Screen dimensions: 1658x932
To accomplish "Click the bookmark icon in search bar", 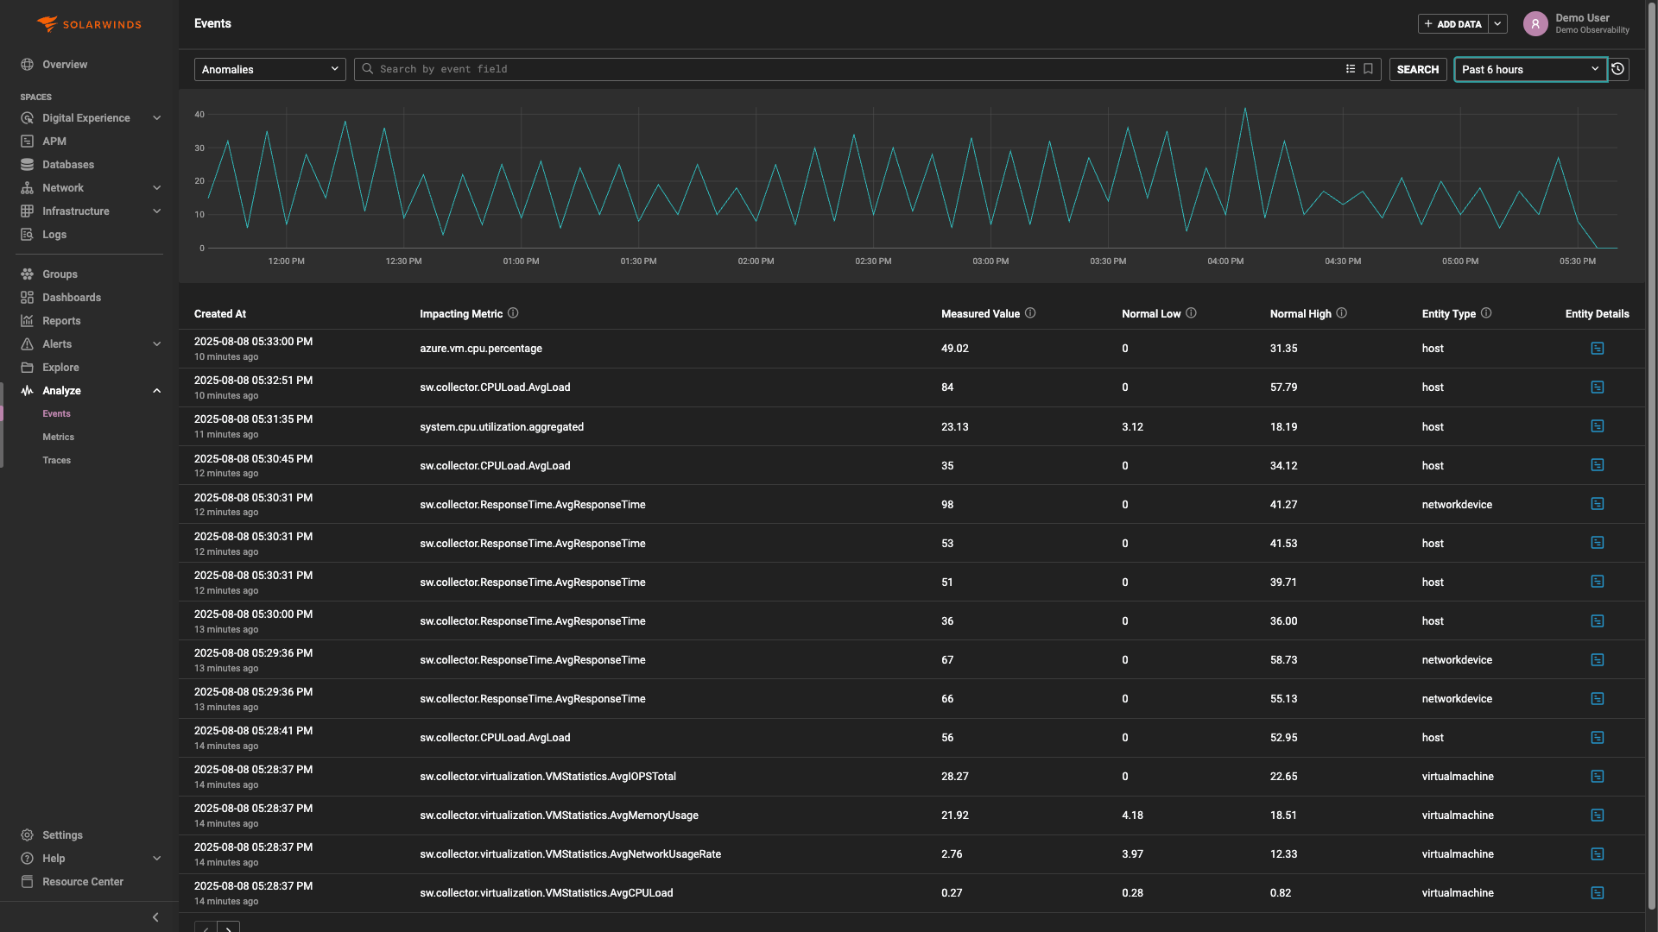I will point(1368,69).
